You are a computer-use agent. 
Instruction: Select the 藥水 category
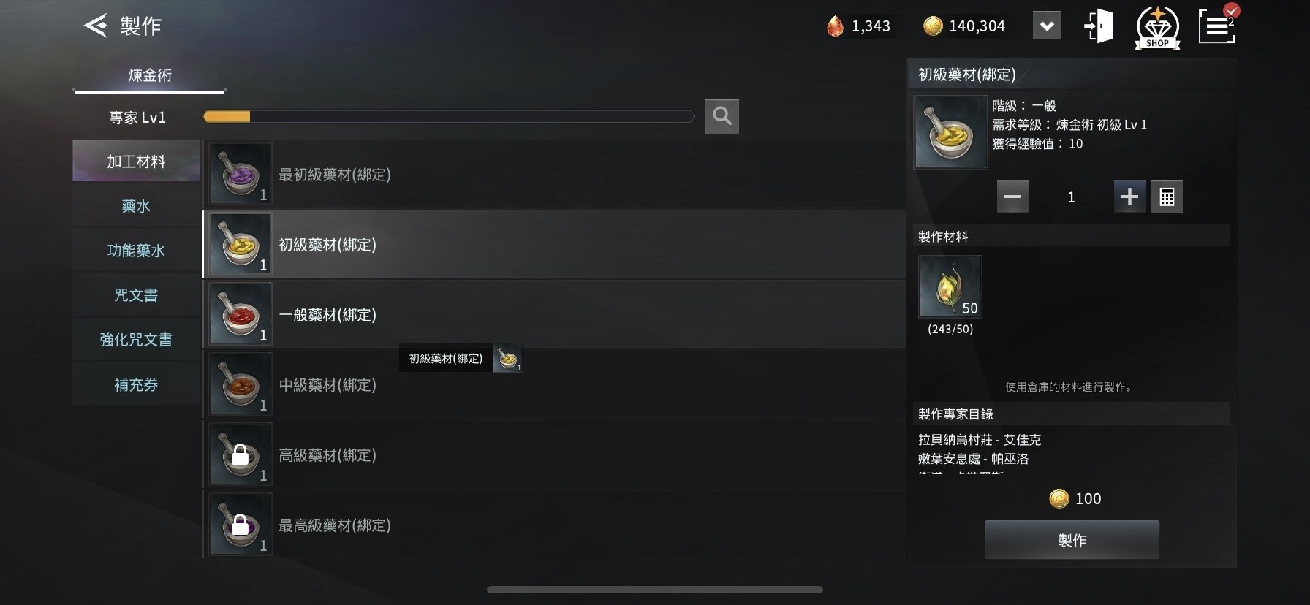(x=136, y=206)
